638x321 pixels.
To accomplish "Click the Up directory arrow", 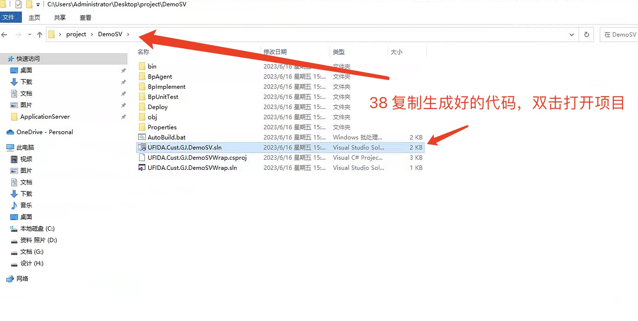I will click(x=40, y=35).
